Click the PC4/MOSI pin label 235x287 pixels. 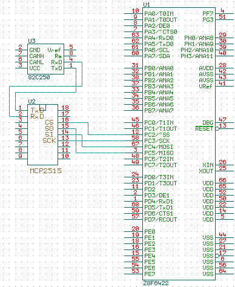point(159,147)
